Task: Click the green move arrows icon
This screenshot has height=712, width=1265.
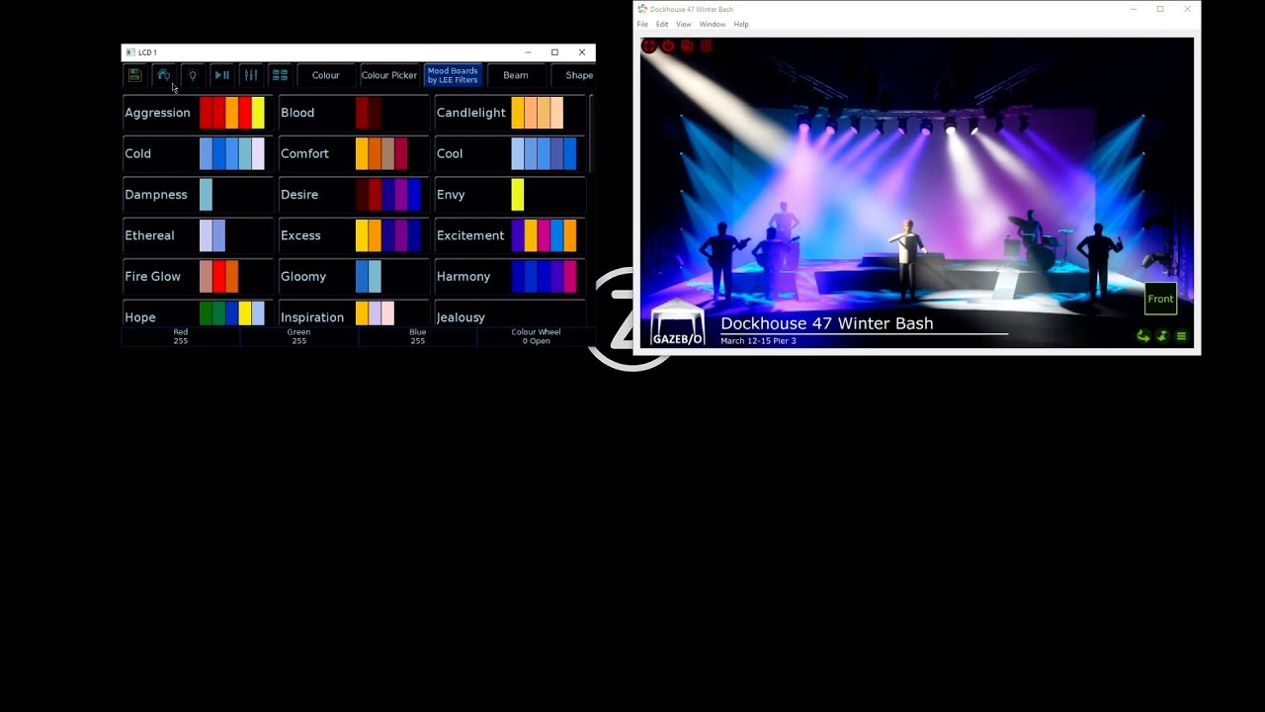Action: pos(1162,336)
